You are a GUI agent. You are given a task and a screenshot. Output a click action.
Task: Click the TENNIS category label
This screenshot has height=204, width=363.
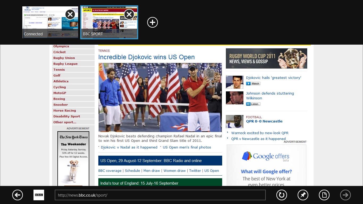point(104,51)
